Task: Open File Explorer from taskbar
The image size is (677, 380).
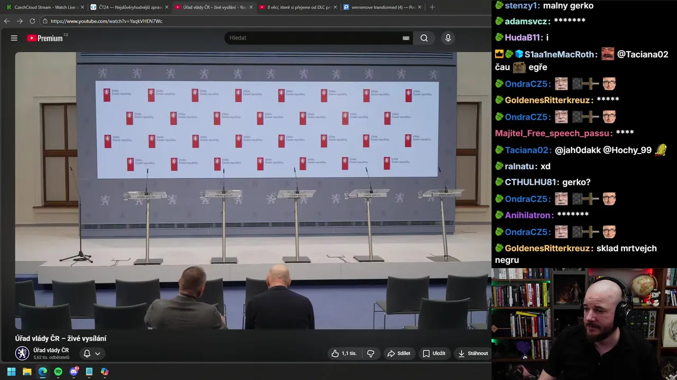Action: tap(27, 372)
